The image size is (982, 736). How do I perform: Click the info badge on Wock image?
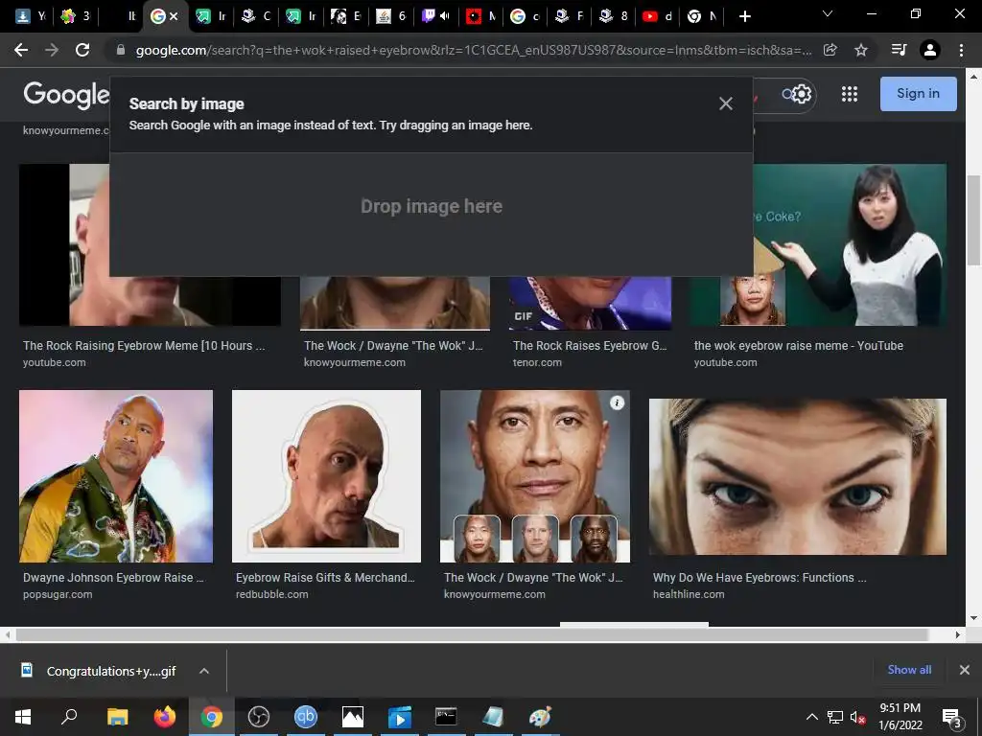click(617, 403)
